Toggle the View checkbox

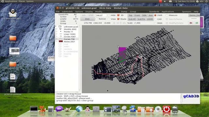[x=109, y=19]
